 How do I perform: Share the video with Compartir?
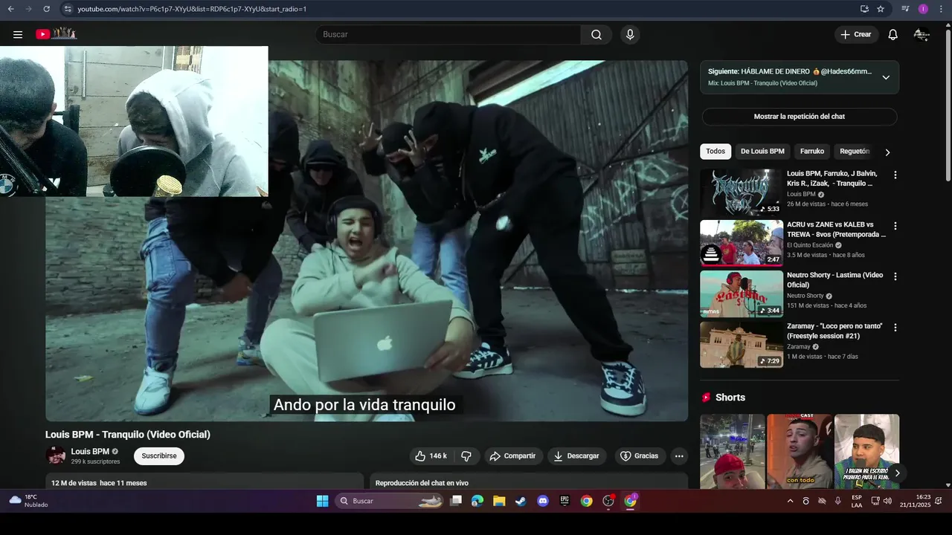tap(512, 455)
